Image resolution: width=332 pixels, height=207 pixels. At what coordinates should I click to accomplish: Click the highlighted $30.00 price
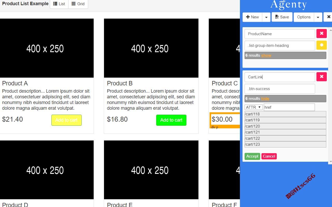pyautogui.click(x=222, y=119)
